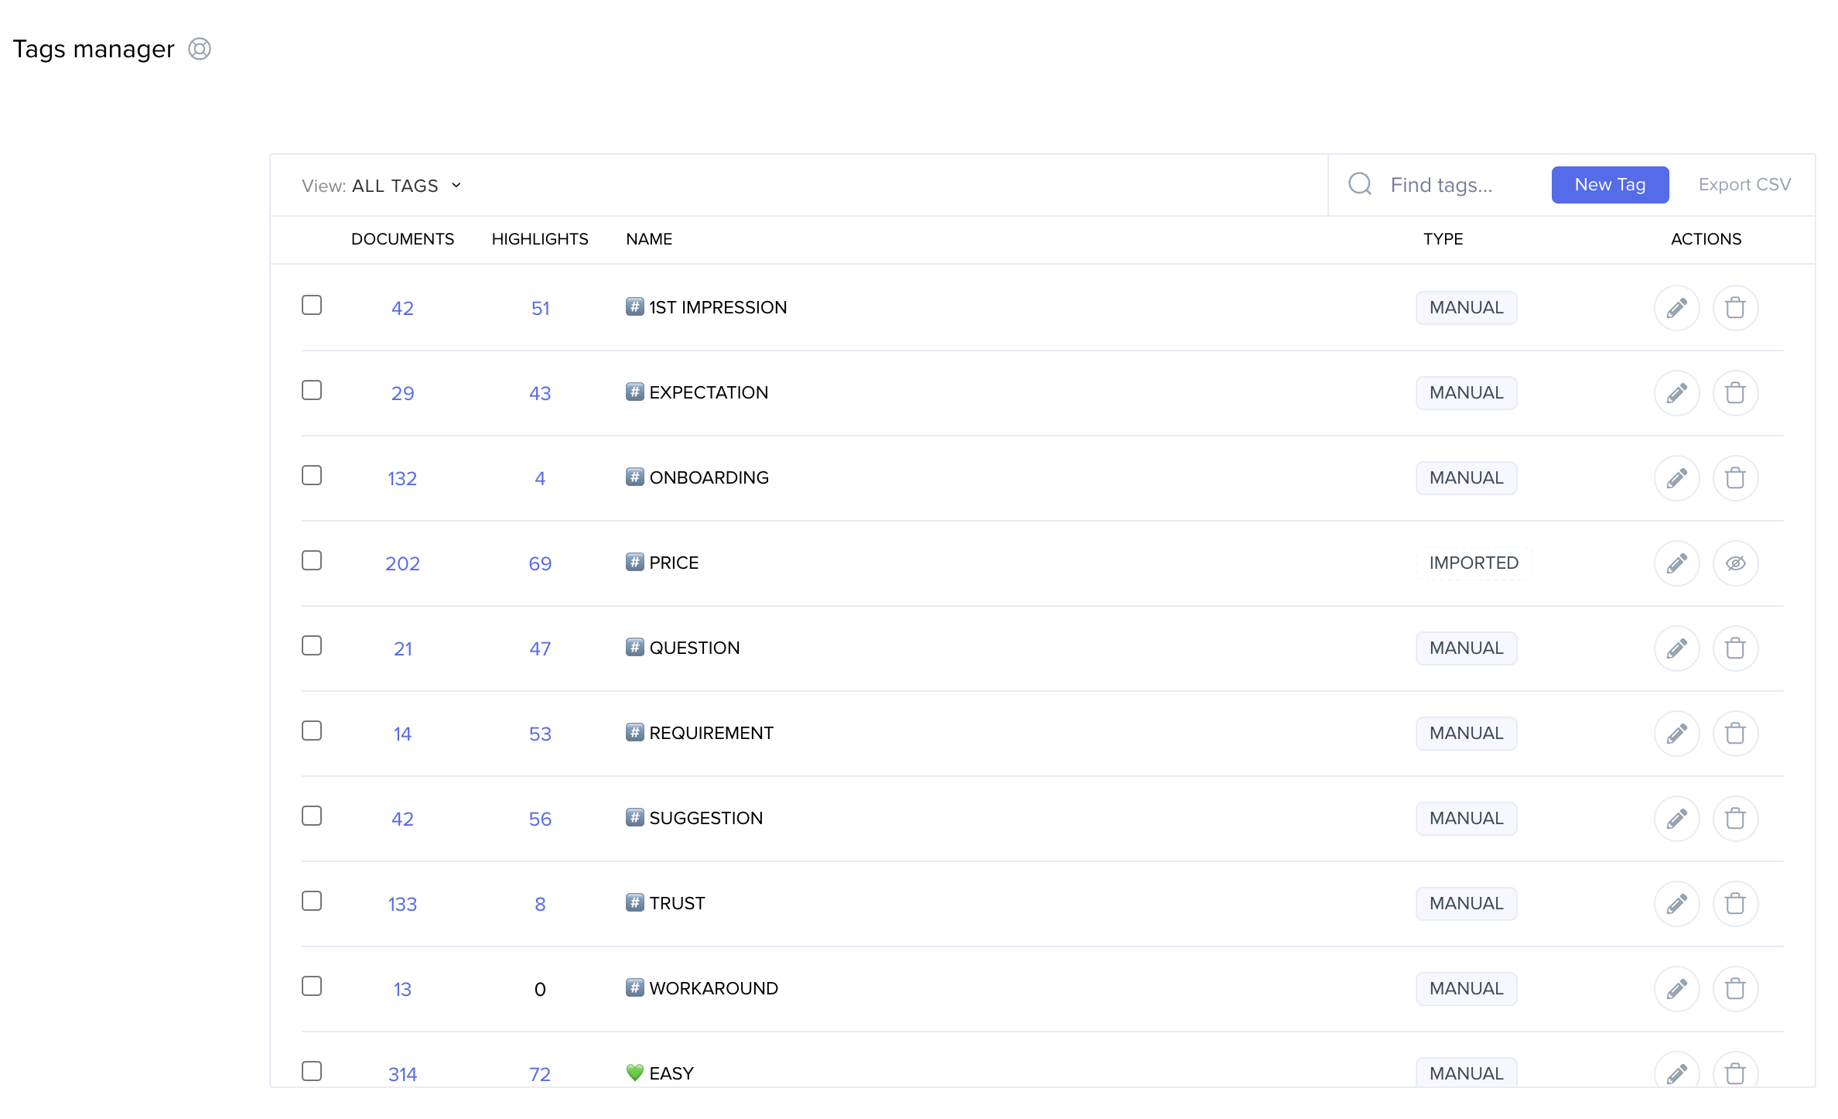This screenshot has width=1838, height=1119.
Task: Click the green heart icon of EASY
Action: [x=634, y=1073]
